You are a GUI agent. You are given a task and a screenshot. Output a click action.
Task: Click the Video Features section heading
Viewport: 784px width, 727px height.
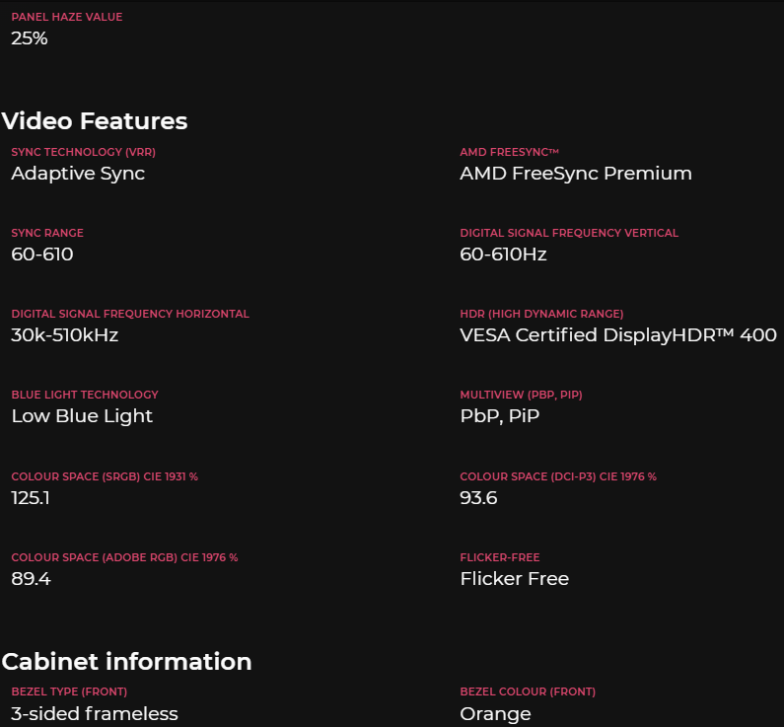click(x=95, y=121)
